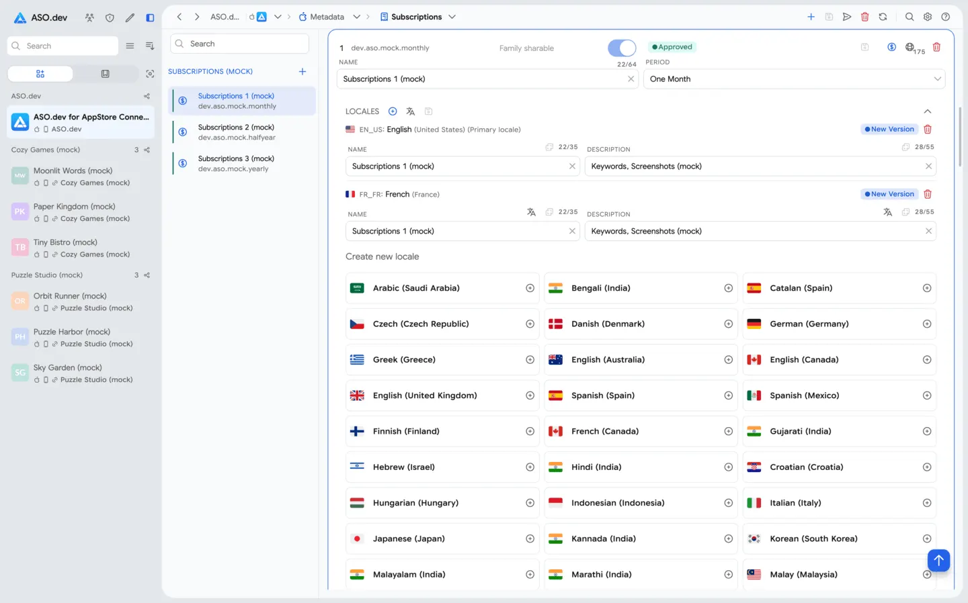Select Subscriptions 2 (mock) half-year entry
The width and height of the screenshot is (968, 603).
243,132
